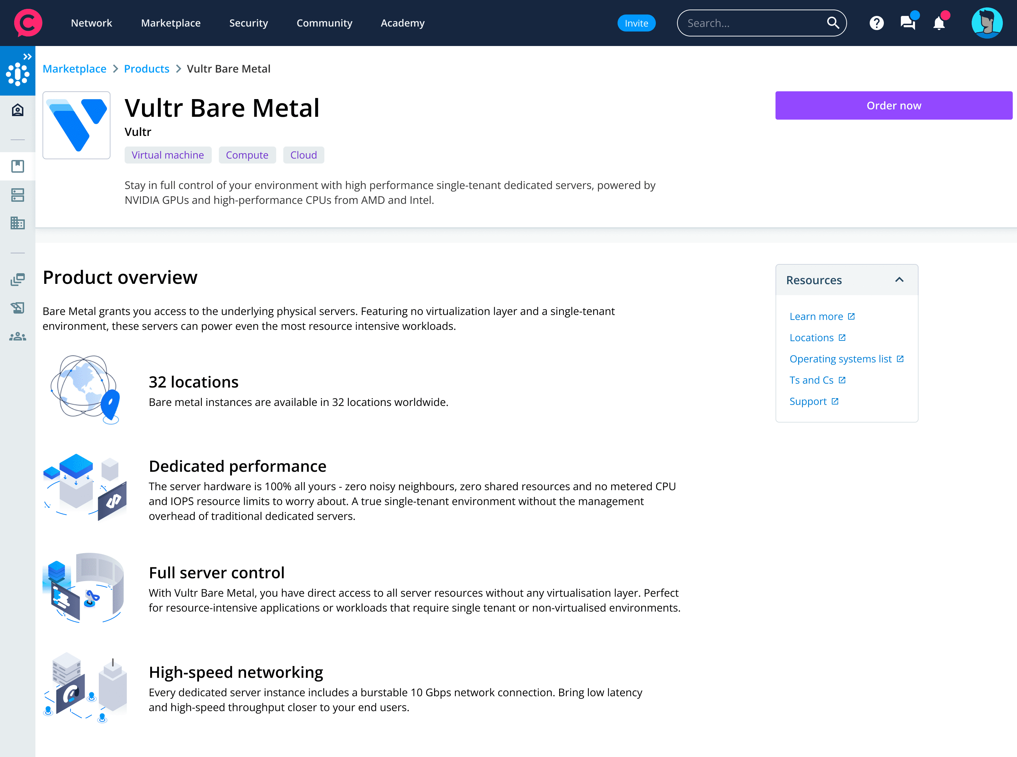Click the marketplace bookmark icon in sidebar
Image resolution: width=1017 pixels, height=757 pixels.
coord(17,166)
